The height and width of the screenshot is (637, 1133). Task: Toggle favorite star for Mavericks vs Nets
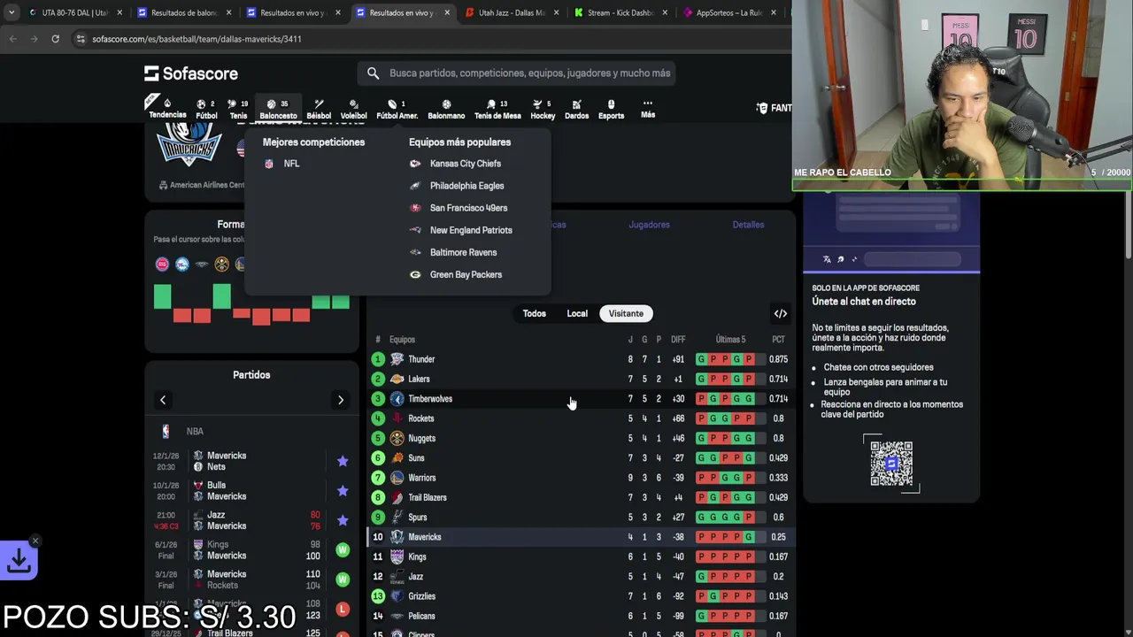[x=343, y=461]
